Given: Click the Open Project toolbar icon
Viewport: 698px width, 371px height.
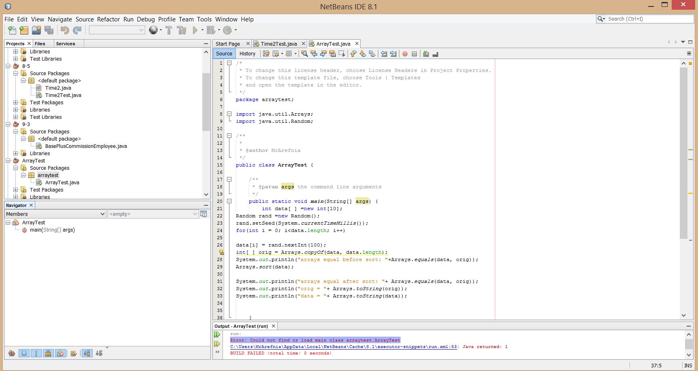Looking at the screenshot, I should pyautogui.click(x=37, y=30).
